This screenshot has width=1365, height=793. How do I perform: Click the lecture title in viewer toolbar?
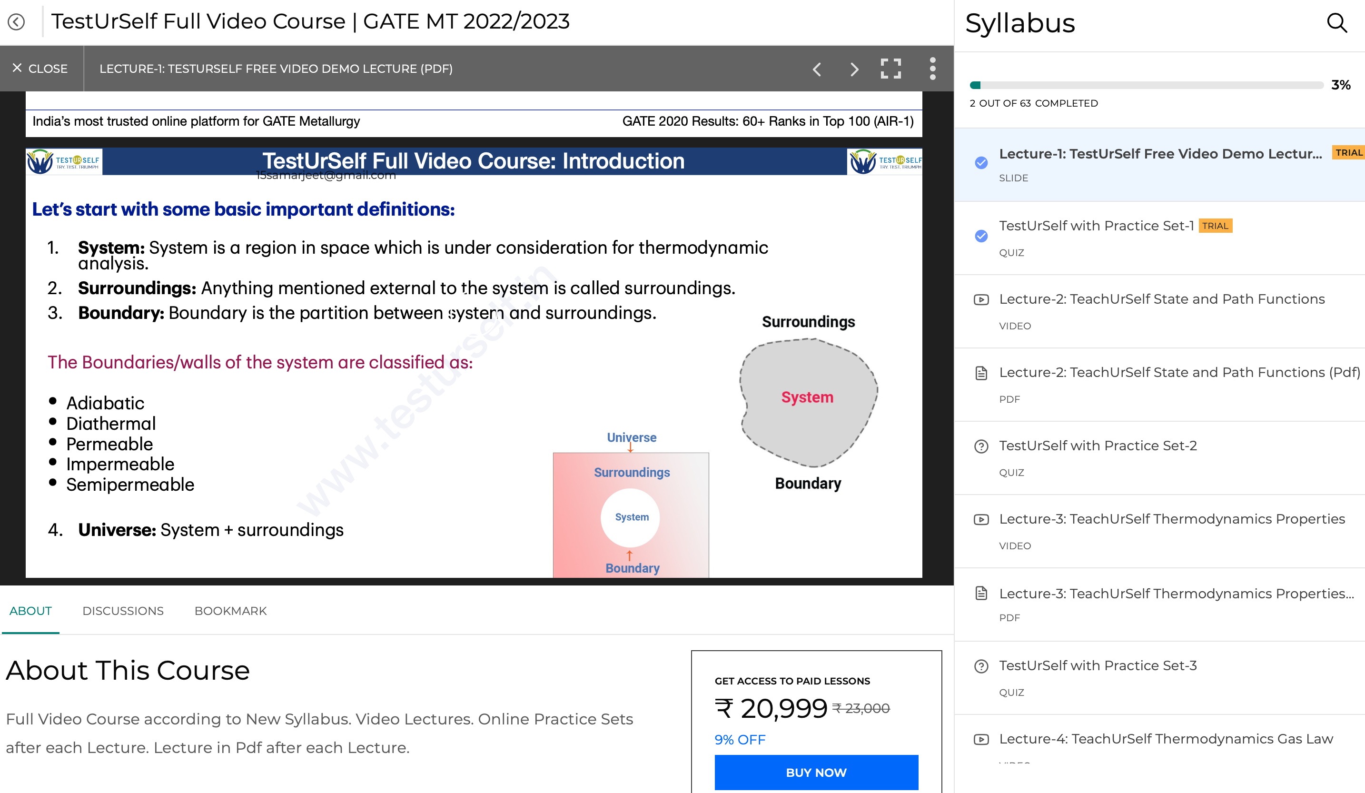(x=276, y=69)
